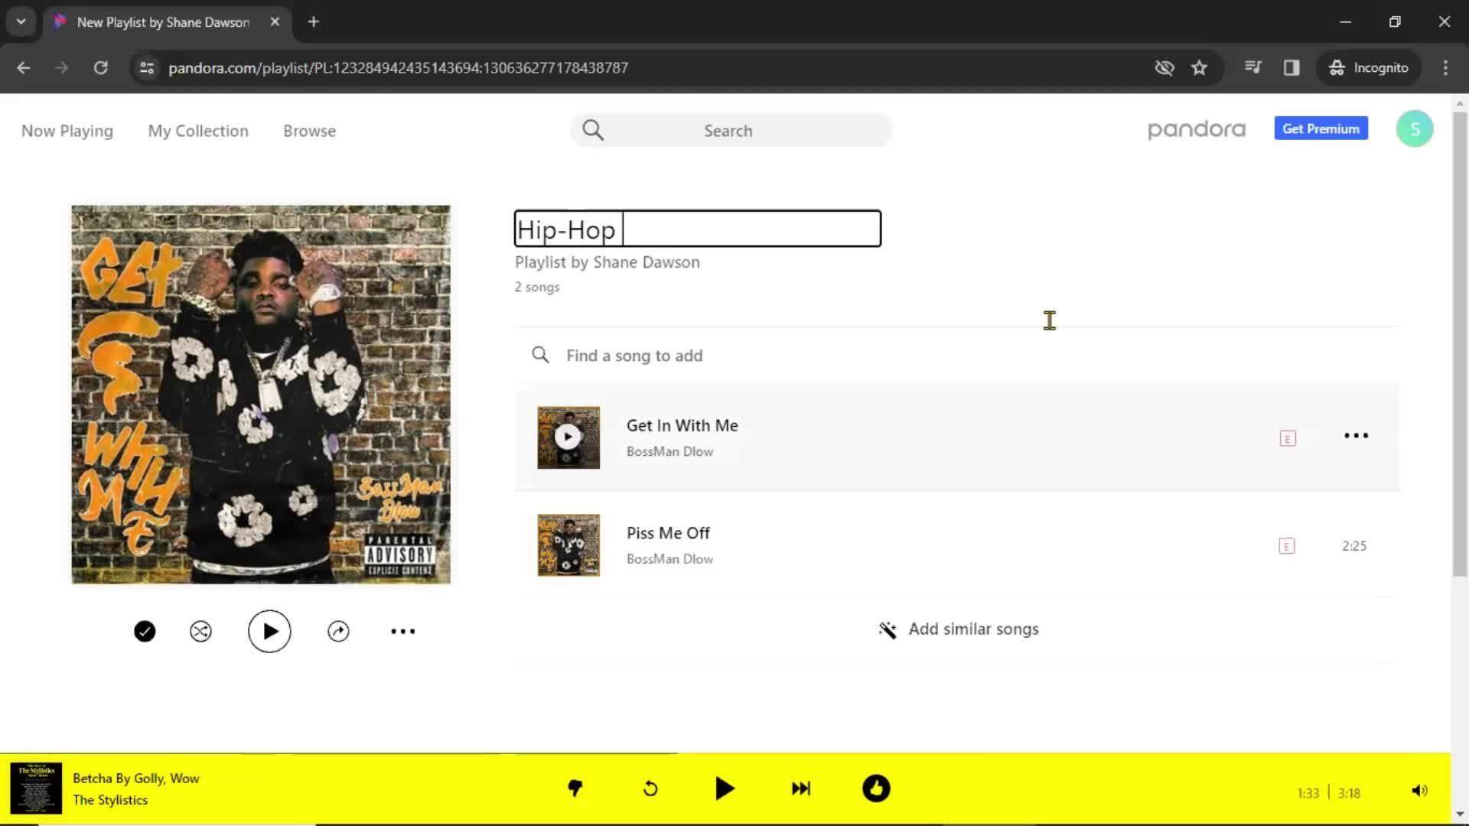Click the thumbs down icon in playback bar
This screenshot has height=826, width=1469.
coord(575,788)
